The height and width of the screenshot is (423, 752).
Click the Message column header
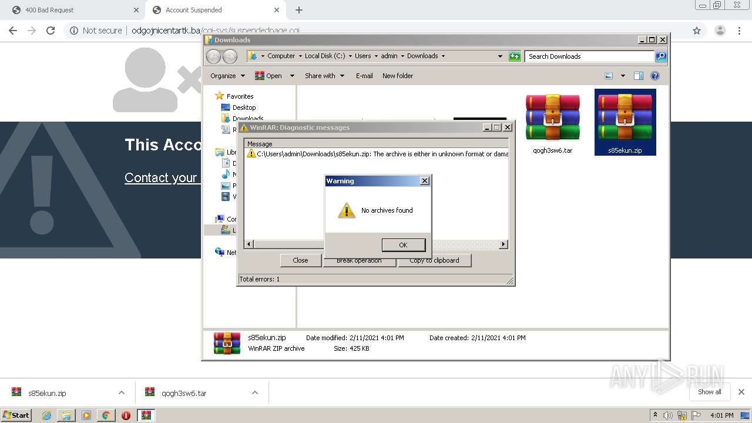point(376,144)
